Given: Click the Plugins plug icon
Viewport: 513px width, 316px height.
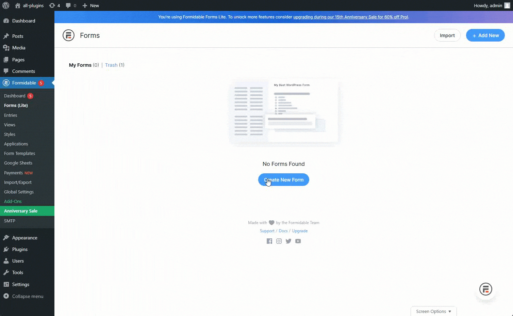Looking at the screenshot, I should point(6,249).
